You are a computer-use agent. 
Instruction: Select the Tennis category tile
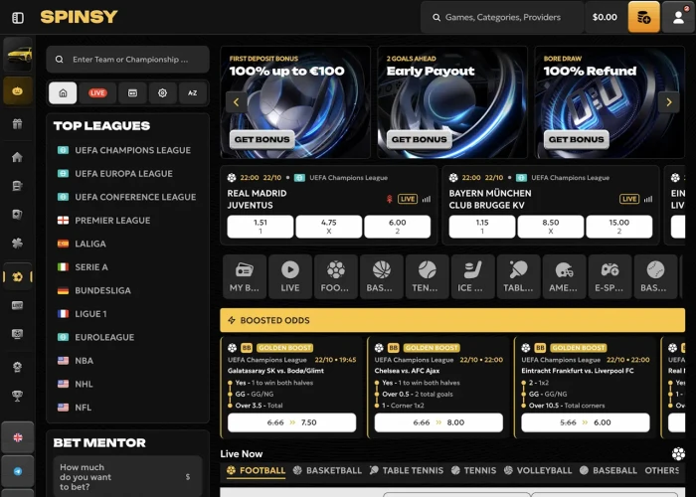tap(428, 276)
